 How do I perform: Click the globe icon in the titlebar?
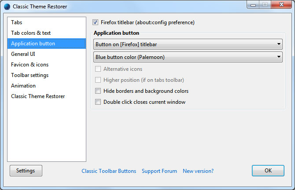coord(7,7)
